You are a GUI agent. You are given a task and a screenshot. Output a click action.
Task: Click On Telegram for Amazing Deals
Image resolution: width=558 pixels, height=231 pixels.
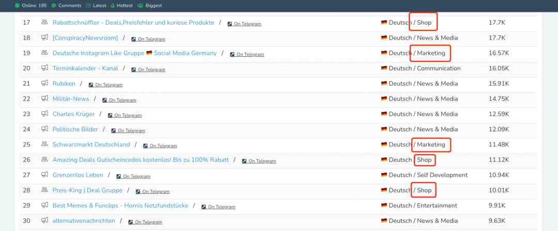click(259, 161)
